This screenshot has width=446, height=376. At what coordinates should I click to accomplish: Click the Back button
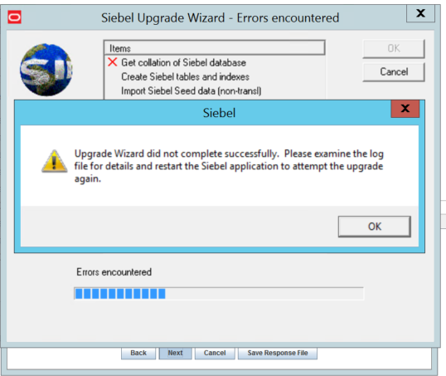138,353
